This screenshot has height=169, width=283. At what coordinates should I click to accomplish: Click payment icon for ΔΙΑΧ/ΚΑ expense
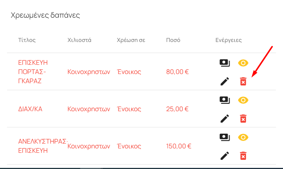(x=225, y=100)
